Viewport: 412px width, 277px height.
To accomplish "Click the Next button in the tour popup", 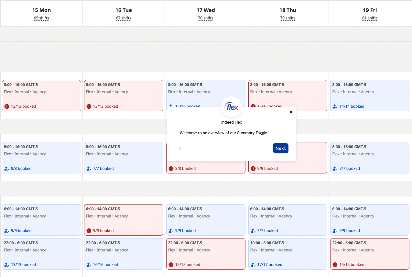I will (x=280, y=148).
